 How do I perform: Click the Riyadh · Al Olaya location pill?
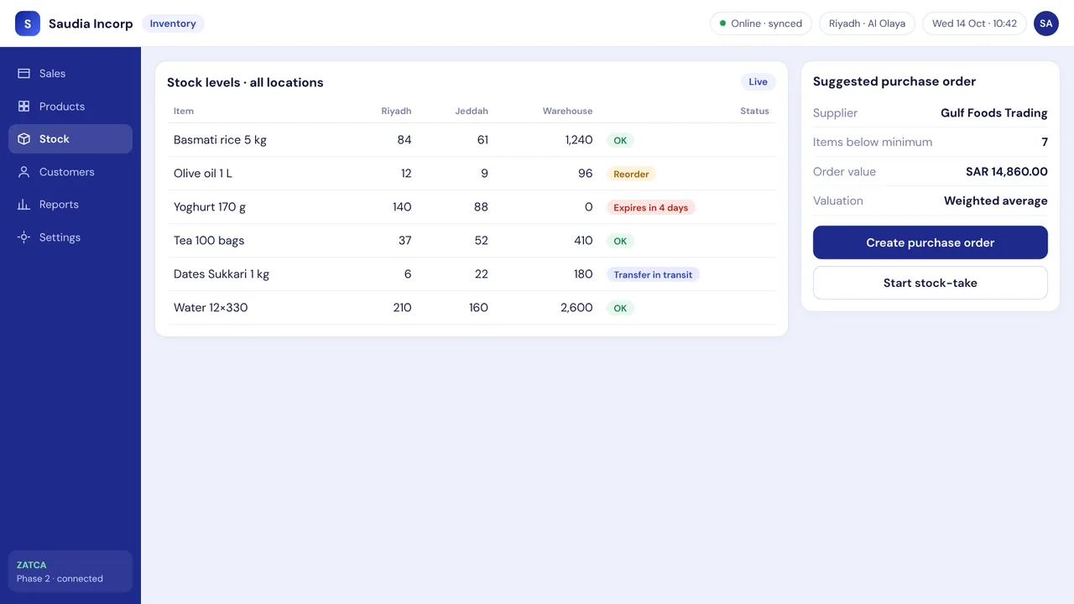(867, 23)
